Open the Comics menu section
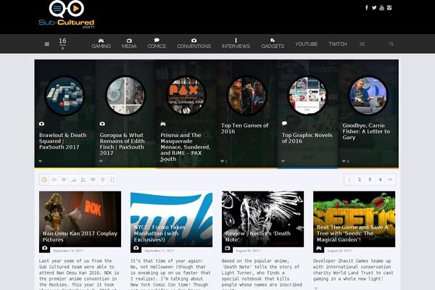 157,43
